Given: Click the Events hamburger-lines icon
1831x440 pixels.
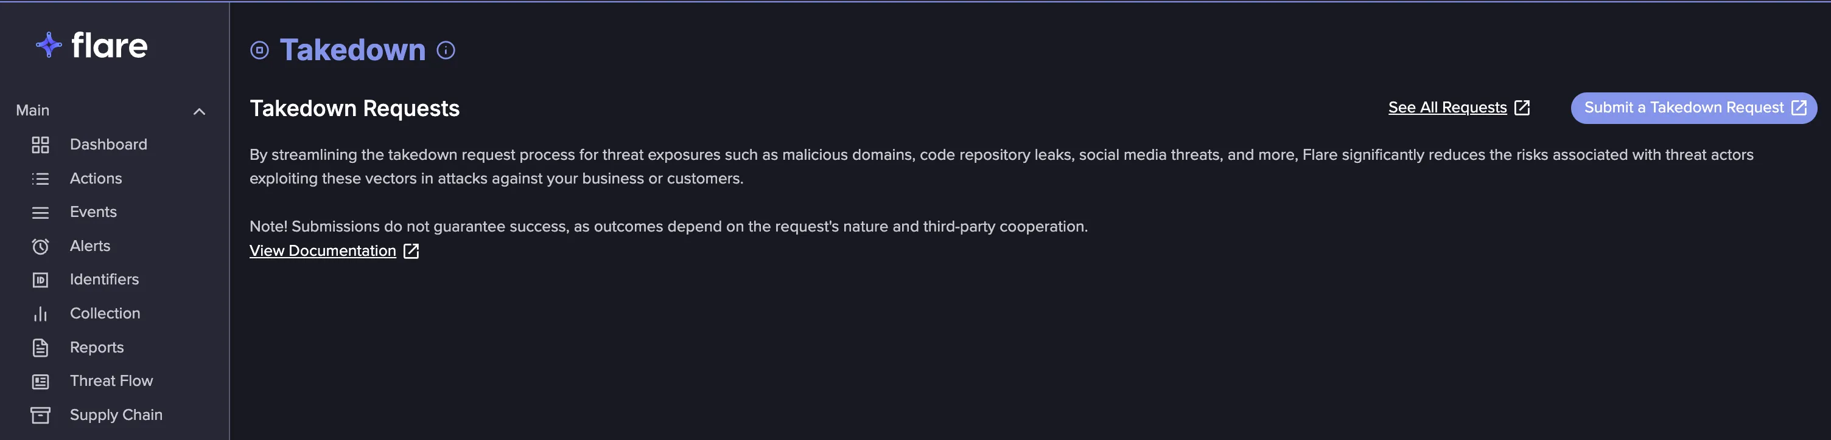Looking at the screenshot, I should point(41,212).
